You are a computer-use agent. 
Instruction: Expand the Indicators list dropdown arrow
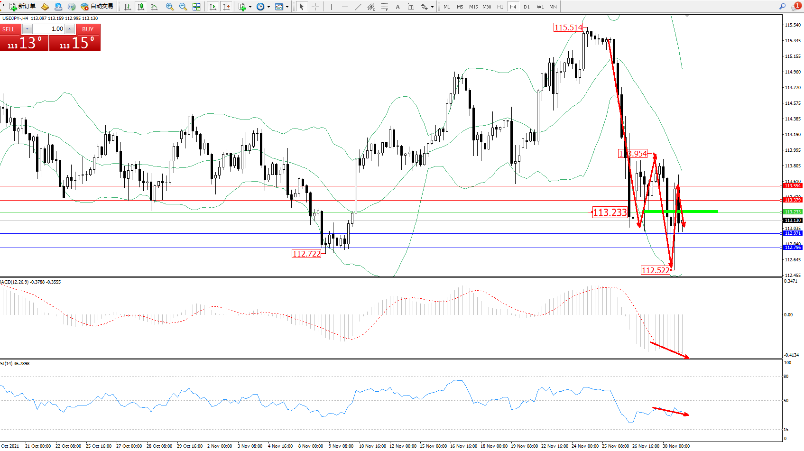pos(250,7)
